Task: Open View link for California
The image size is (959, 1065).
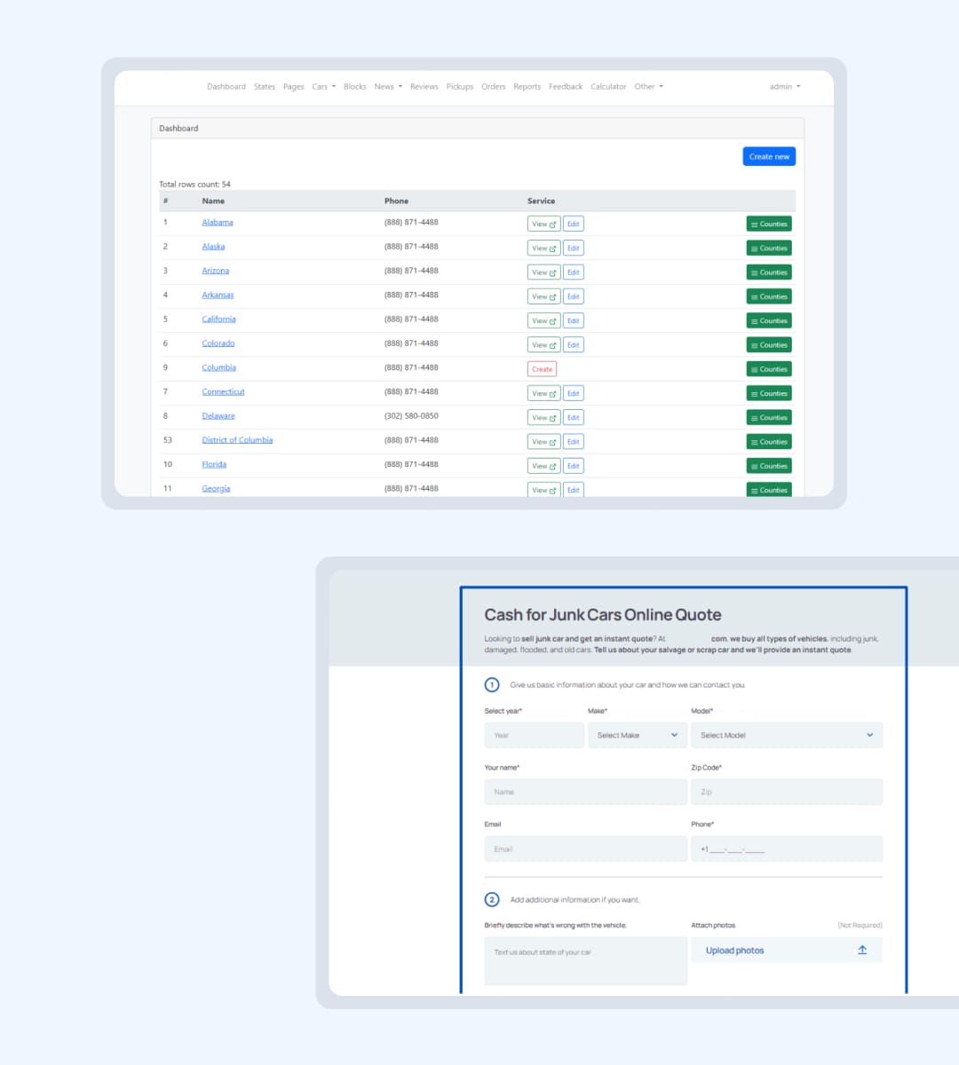Action: (x=543, y=321)
